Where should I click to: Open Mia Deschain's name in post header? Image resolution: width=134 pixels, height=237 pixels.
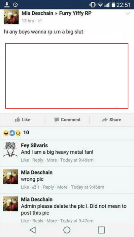click(37, 13)
